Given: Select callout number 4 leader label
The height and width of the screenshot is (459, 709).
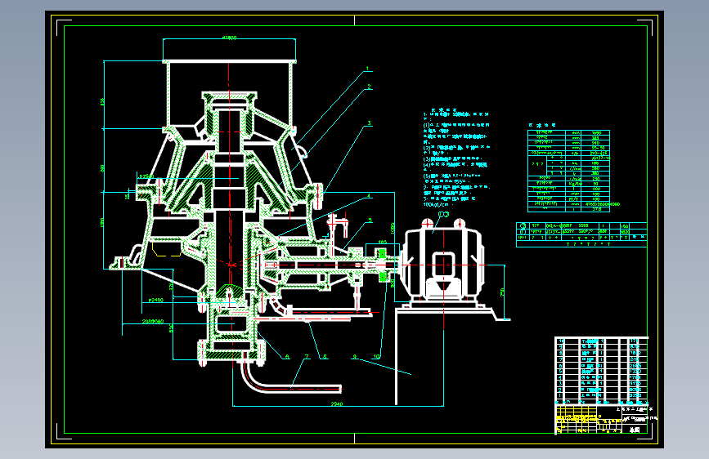Looking at the screenshot, I should click(x=369, y=196).
